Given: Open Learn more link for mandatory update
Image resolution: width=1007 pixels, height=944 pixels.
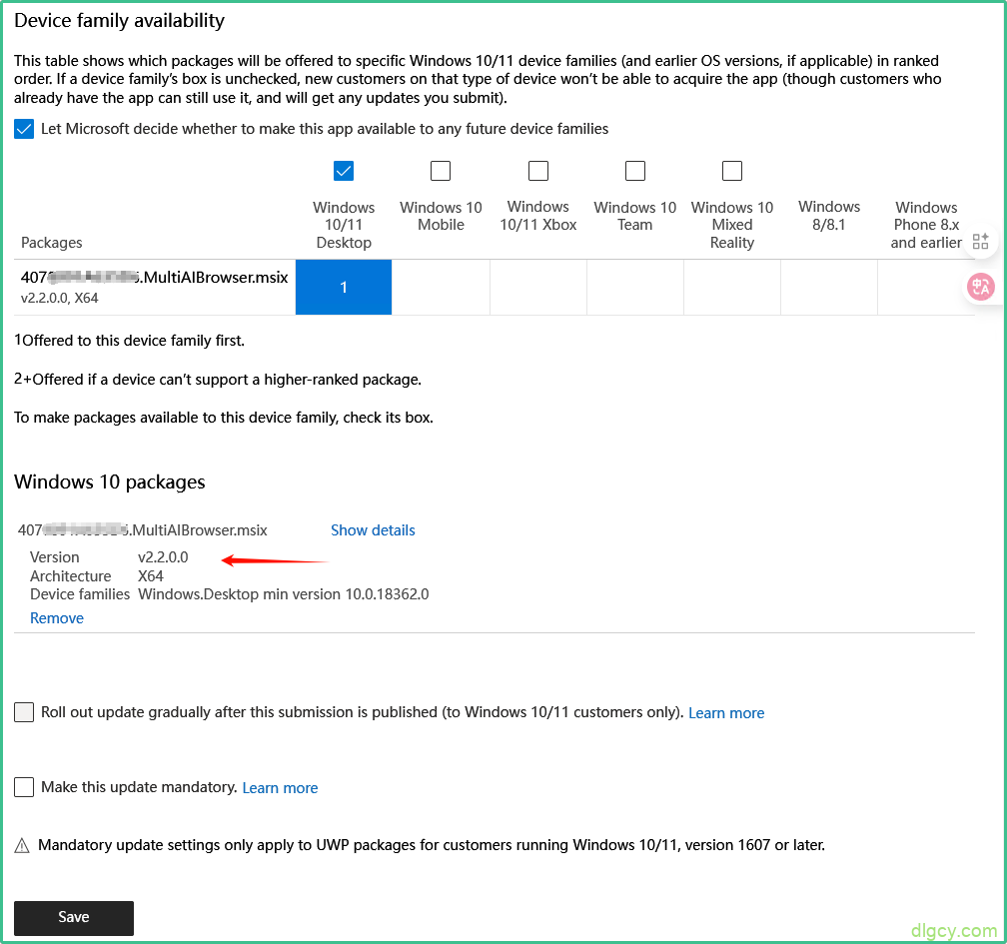Looking at the screenshot, I should pyautogui.click(x=280, y=788).
